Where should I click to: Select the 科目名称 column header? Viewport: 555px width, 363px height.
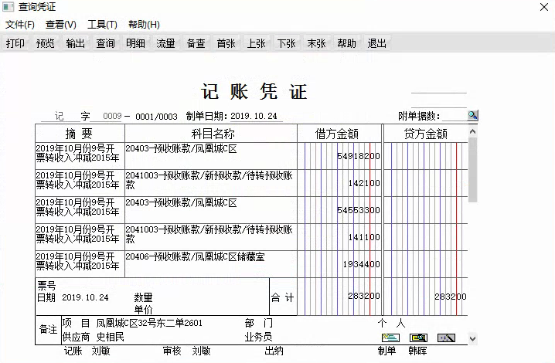[211, 134]
